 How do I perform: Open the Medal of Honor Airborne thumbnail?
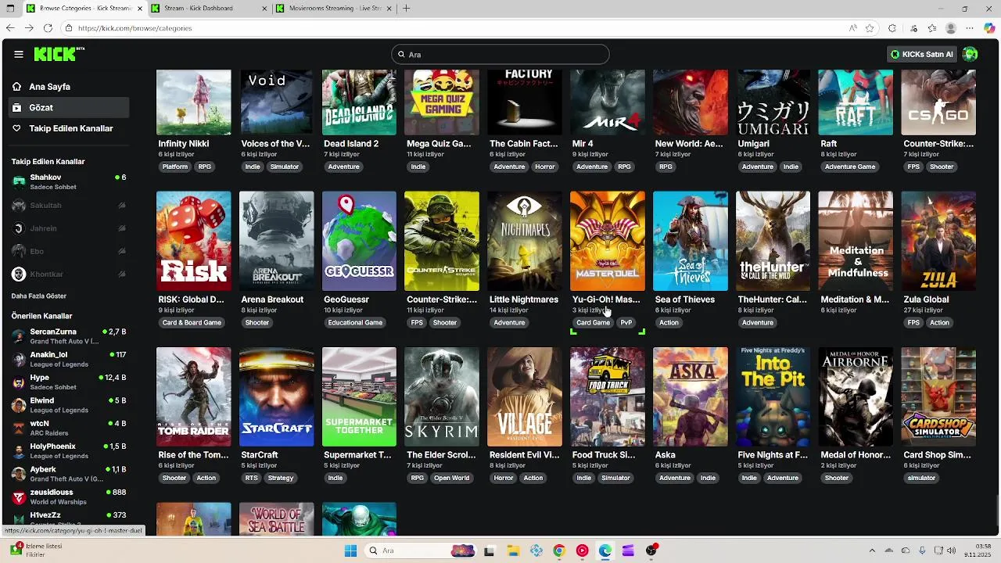pyautogui.click(x=856, y=396)
